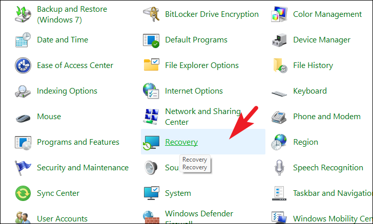The height and width of the screenshot is (224, 373).
Task: Open the Phone and Modem link
Action: 327,117
